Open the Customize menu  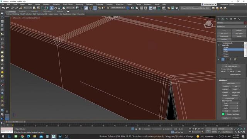tap(100, 4)
